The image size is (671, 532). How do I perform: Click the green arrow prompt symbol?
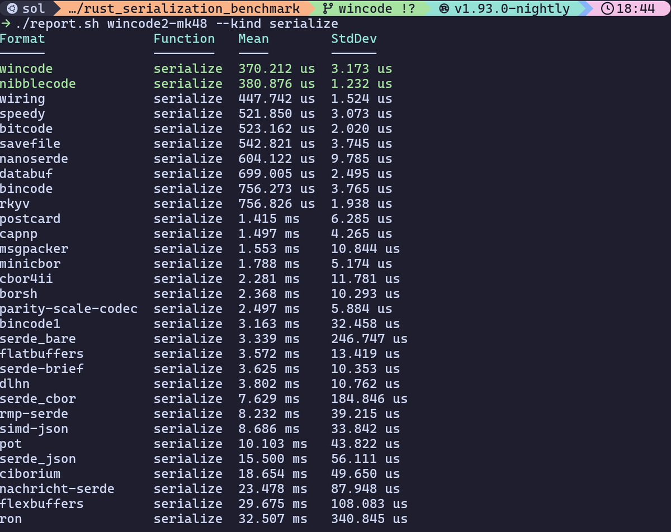(7, 23)
